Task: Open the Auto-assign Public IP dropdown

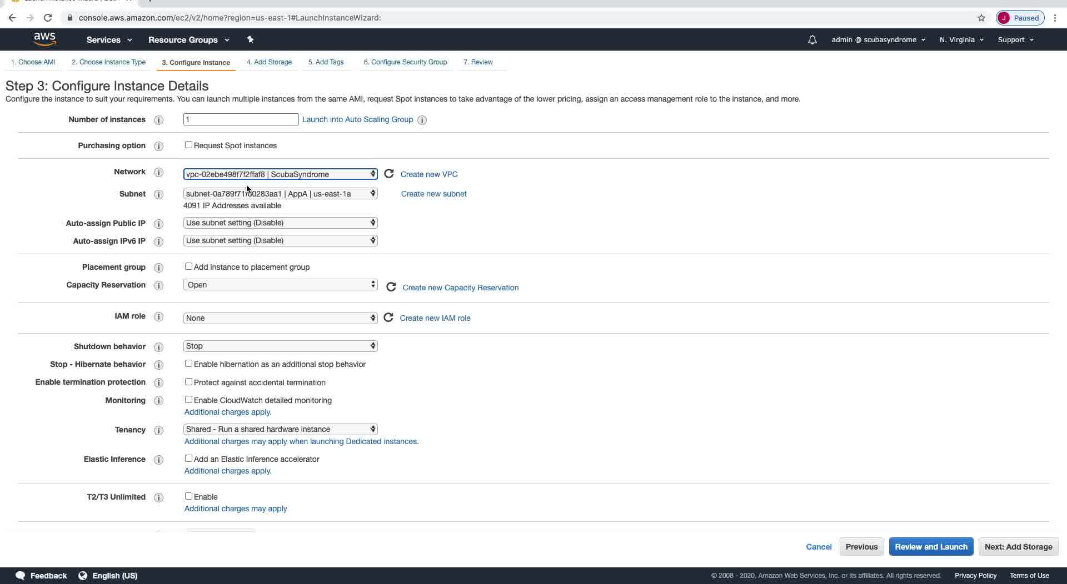Action: click(x=280, y=223)
